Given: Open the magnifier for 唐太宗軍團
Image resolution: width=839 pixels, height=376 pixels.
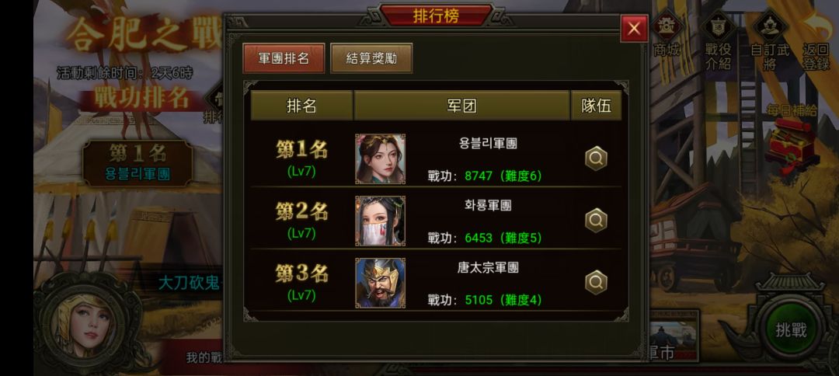Looking at the screenshot, I should coord(596,283).
